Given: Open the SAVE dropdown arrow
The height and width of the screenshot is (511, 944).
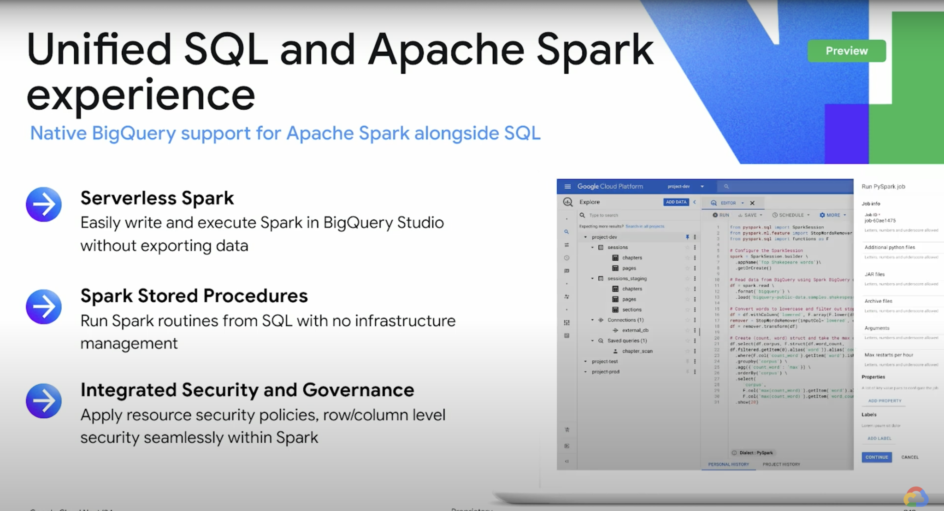Looking at the screenshot, I should (x=761, y=215).
